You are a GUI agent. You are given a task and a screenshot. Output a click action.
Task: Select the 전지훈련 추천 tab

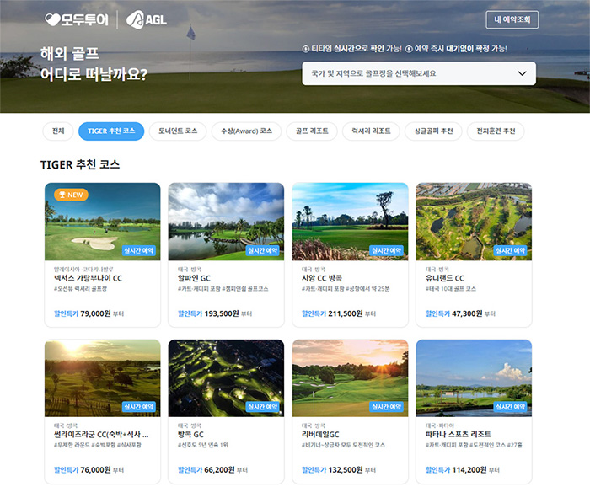[496, 131]
